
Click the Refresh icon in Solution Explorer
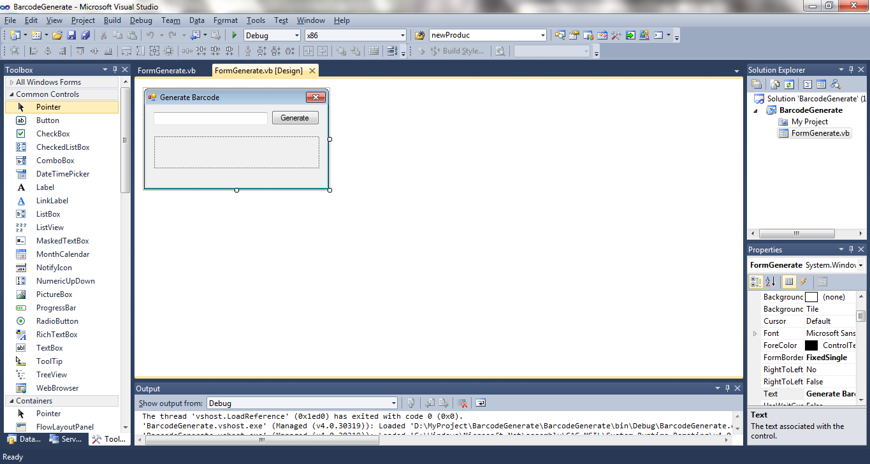pyautogui.click(x=789, y=83)
